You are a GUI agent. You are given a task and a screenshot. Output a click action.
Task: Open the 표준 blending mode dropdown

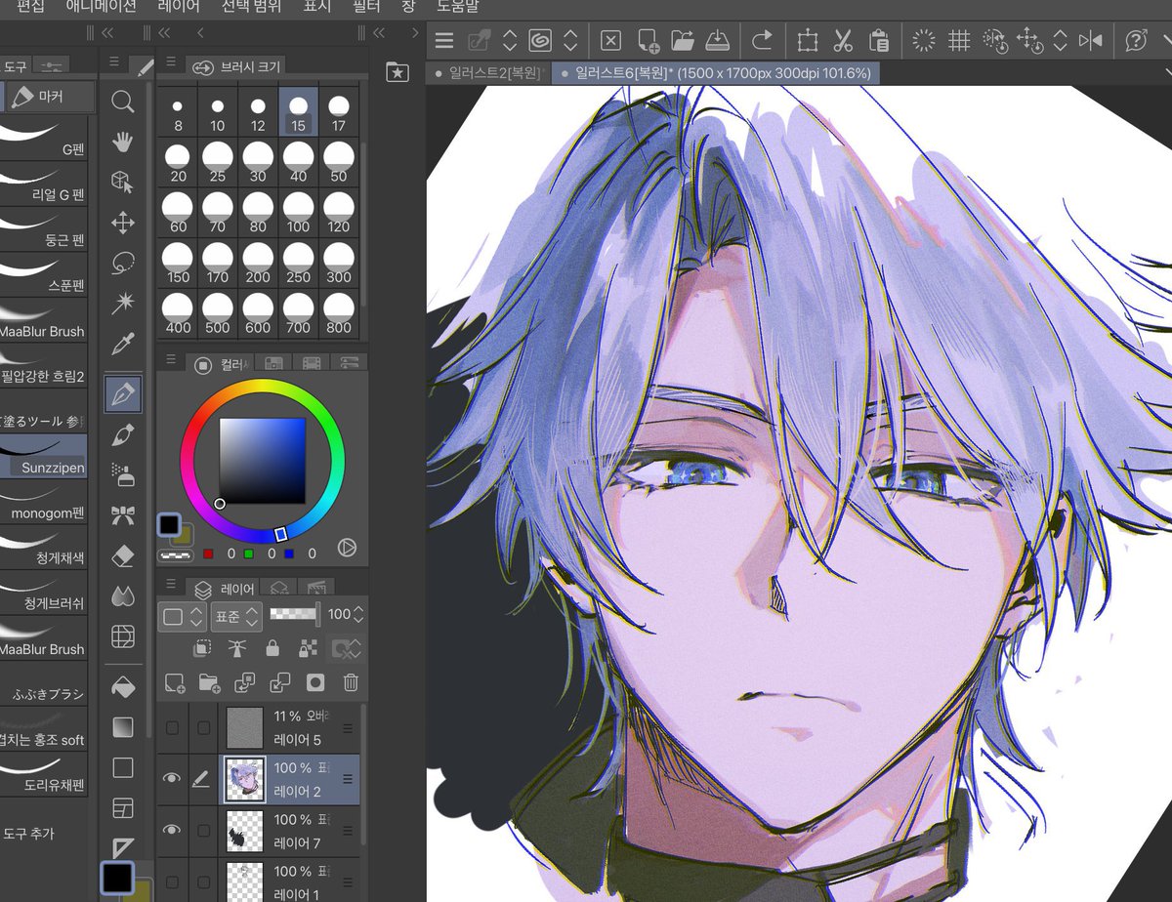point(237,615)
